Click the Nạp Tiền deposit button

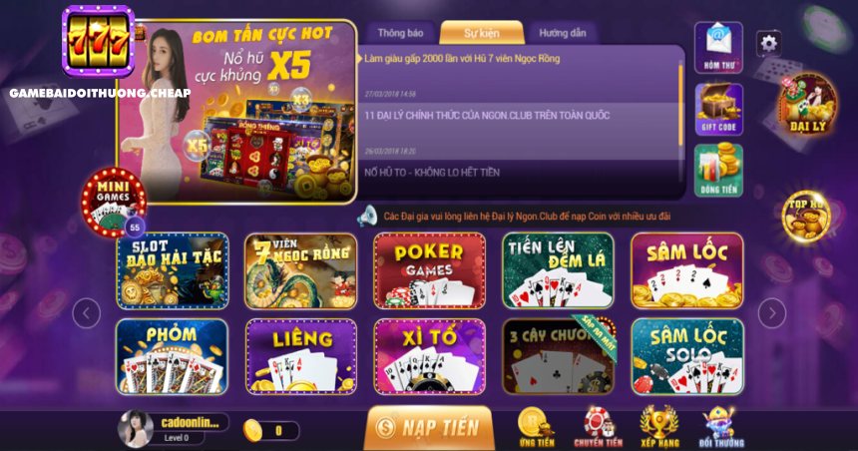[x=428, y=427]
